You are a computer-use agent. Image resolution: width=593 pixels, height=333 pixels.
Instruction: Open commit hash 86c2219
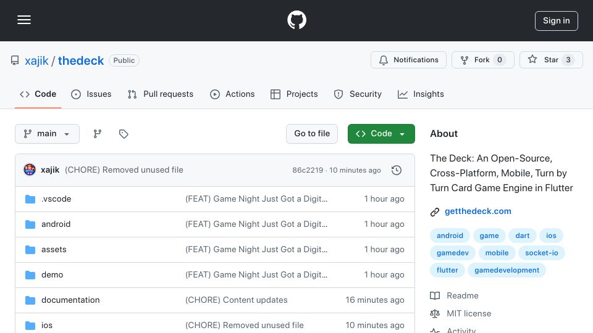coord(308,170)
